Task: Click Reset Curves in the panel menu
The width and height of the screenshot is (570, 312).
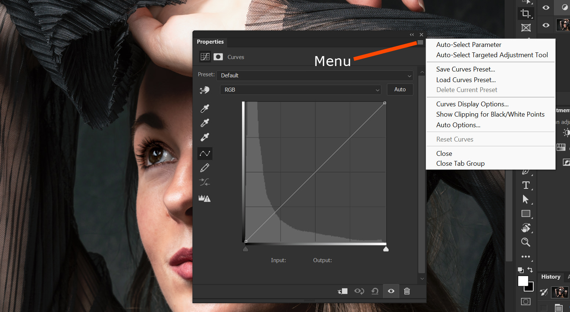Action: click(x=455, y=139)
